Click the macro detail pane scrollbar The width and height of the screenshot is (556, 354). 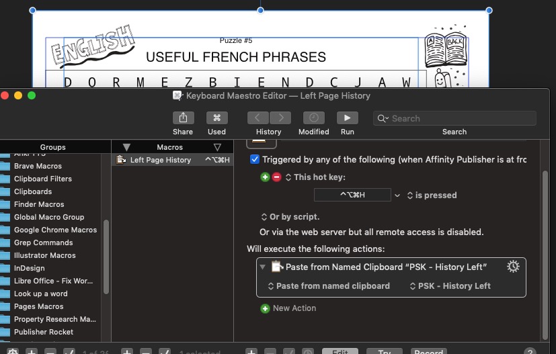(x=545, y=255)
